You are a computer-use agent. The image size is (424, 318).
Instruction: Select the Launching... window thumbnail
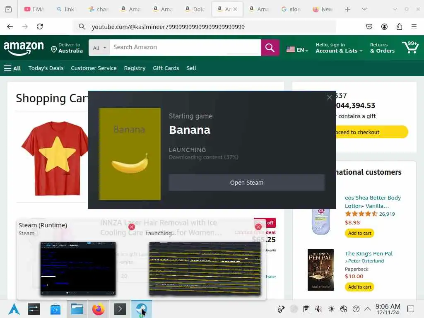click(205, 268)
